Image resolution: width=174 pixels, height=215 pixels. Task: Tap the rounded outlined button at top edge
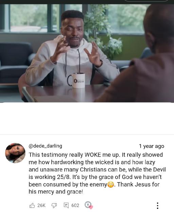coord(146,1)
